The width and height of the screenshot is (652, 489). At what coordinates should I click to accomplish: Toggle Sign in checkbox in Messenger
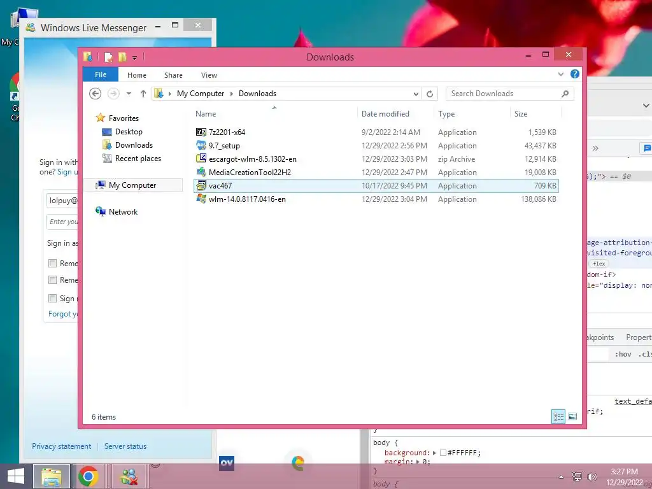(x=52, y=298)
